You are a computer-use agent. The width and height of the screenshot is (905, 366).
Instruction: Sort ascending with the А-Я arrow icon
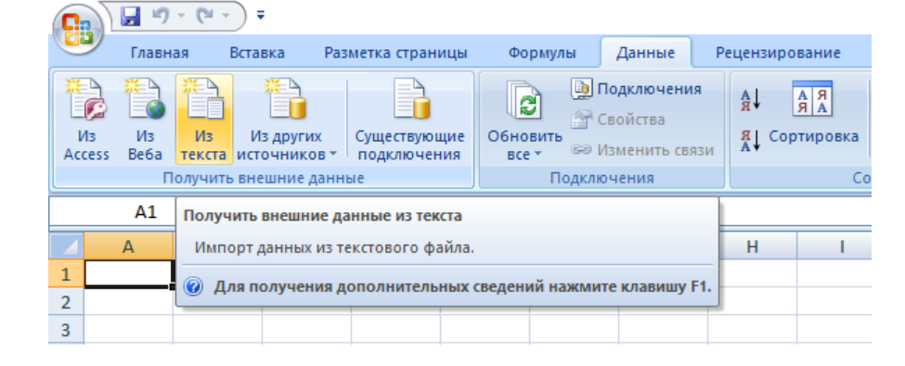(x=750, y=100)
